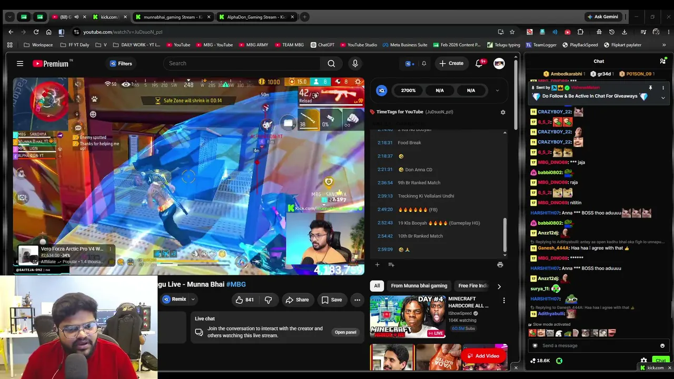Open the YouTube account avatar menu

pos(499,64)
